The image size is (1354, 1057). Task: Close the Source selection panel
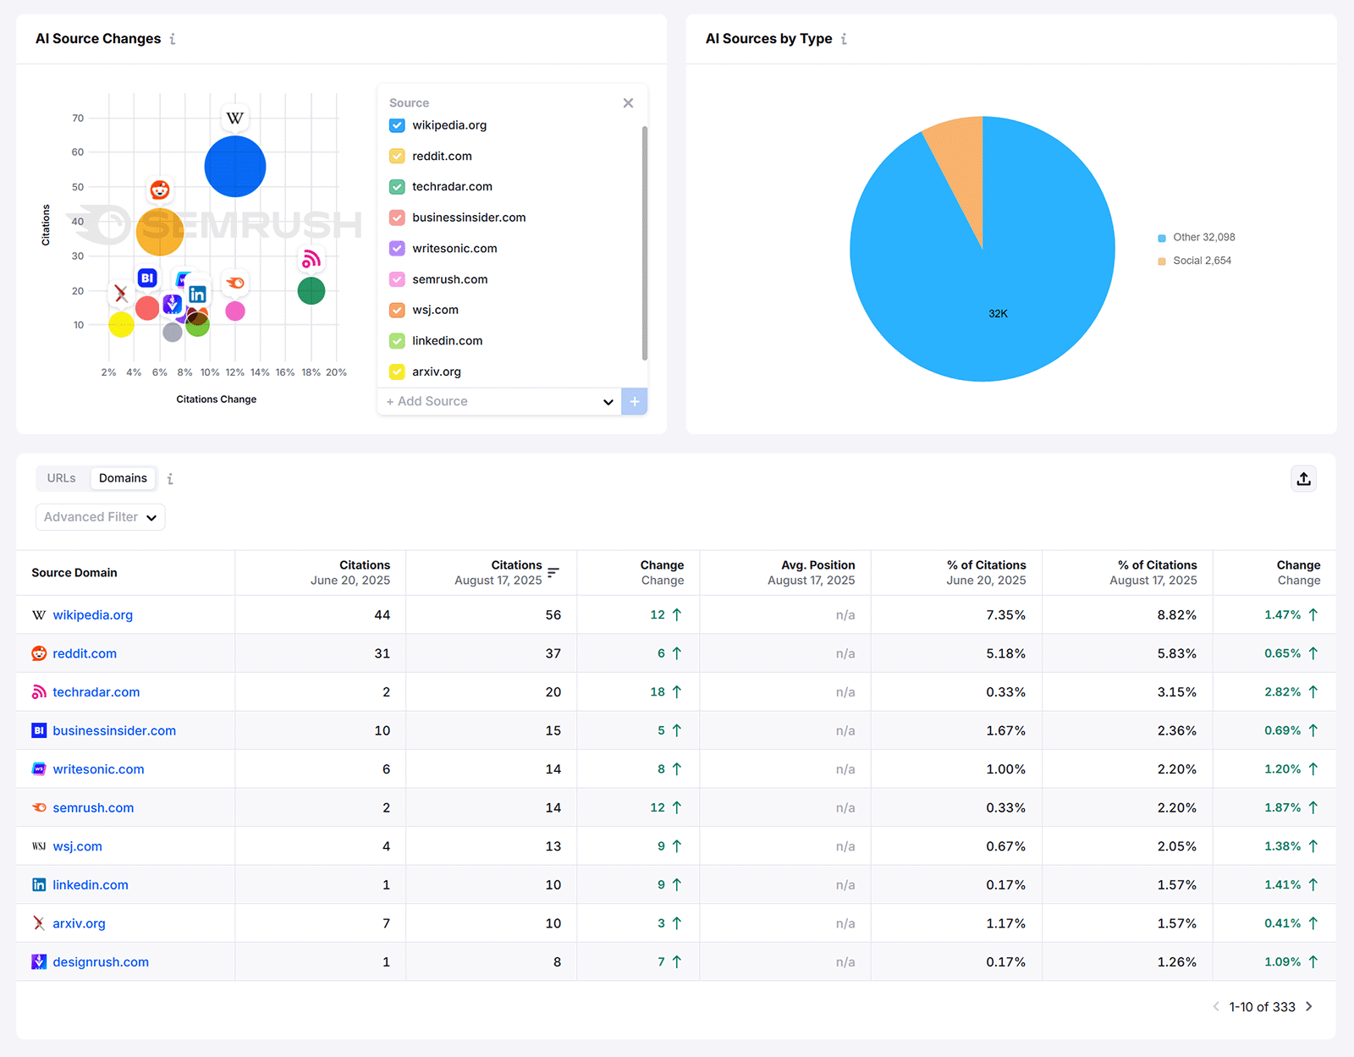628,102
